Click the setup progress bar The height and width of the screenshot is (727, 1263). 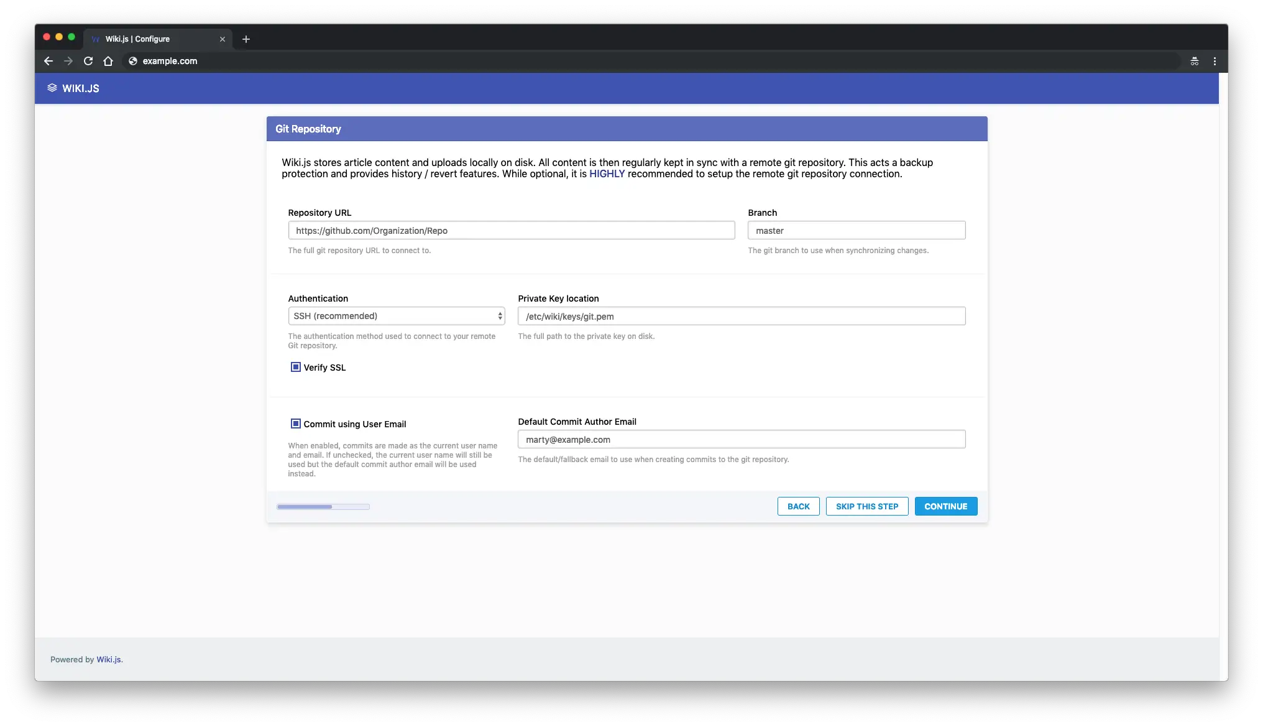point(323,507)
